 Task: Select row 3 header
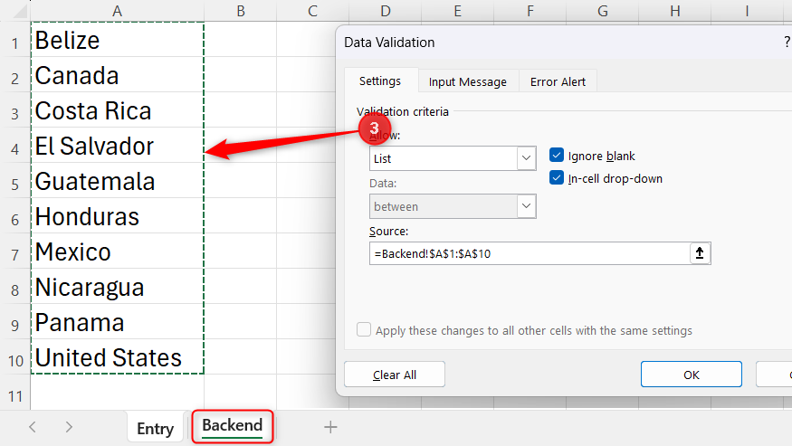(x=15, y=110)
